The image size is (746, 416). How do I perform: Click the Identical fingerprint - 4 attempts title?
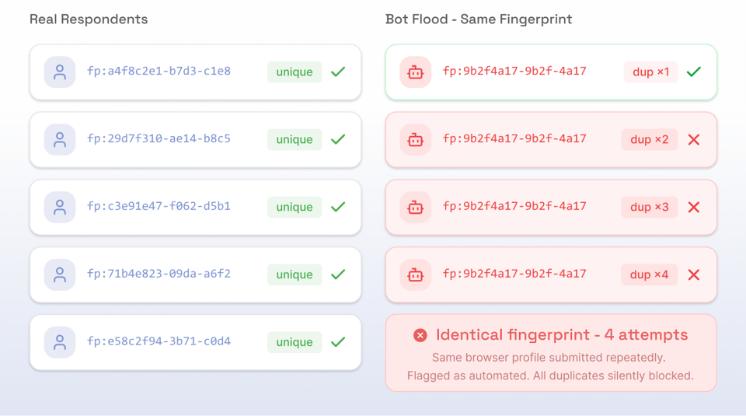coord(562,335)
